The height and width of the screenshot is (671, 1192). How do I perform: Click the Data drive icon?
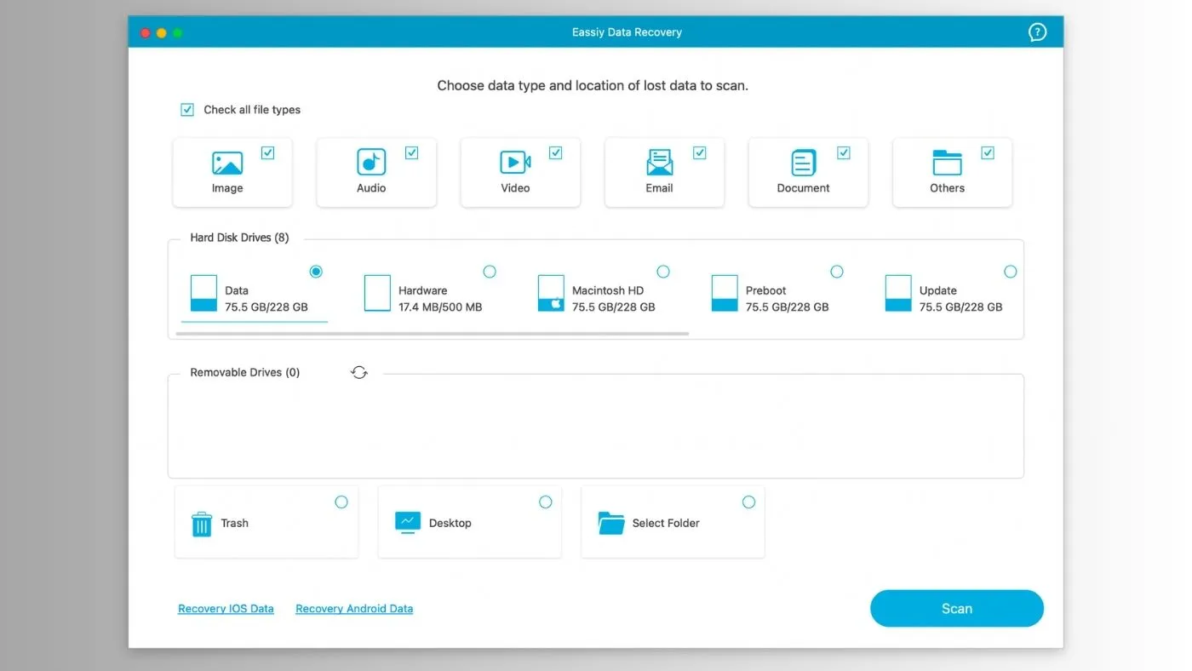pyautogui.click(x=203, y=293)
